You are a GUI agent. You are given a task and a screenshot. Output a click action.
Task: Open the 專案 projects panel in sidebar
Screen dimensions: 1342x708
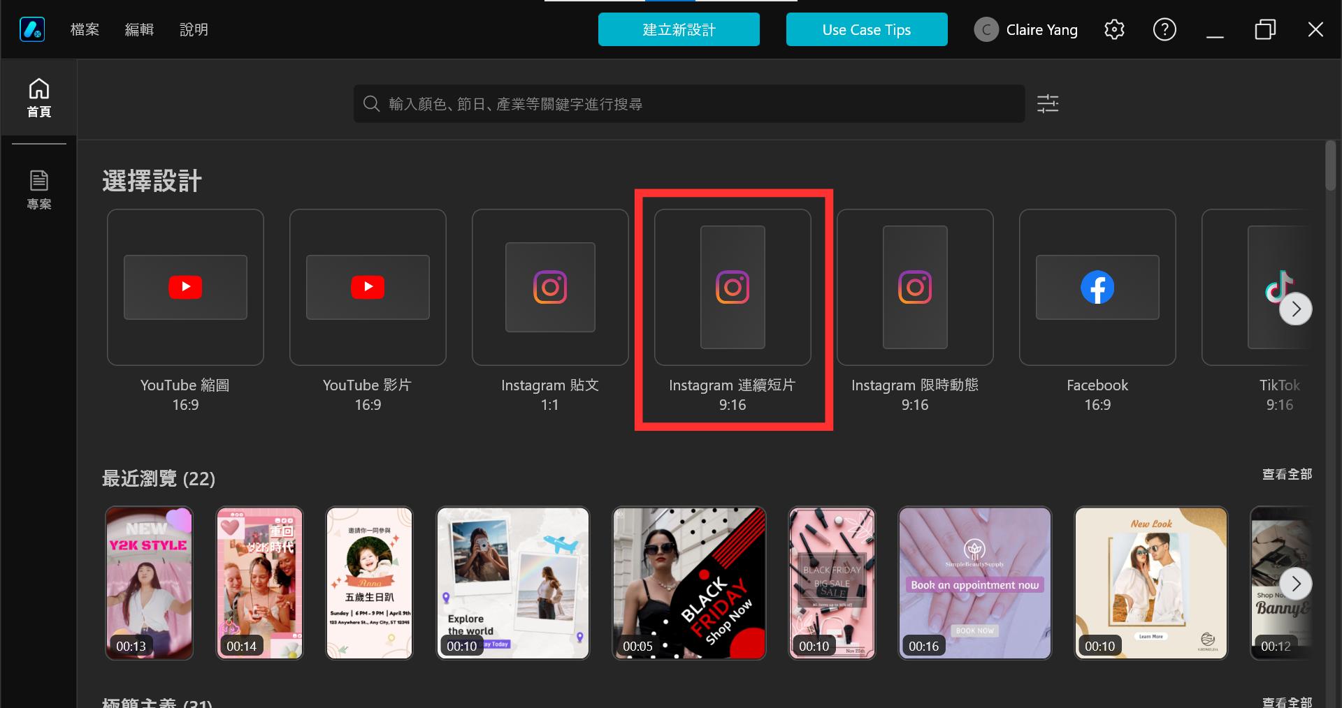(x=38, y=187)
